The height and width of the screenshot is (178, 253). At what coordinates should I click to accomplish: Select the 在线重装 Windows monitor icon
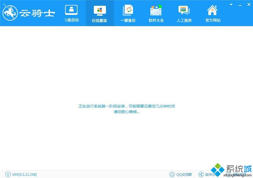click(100, 10)
